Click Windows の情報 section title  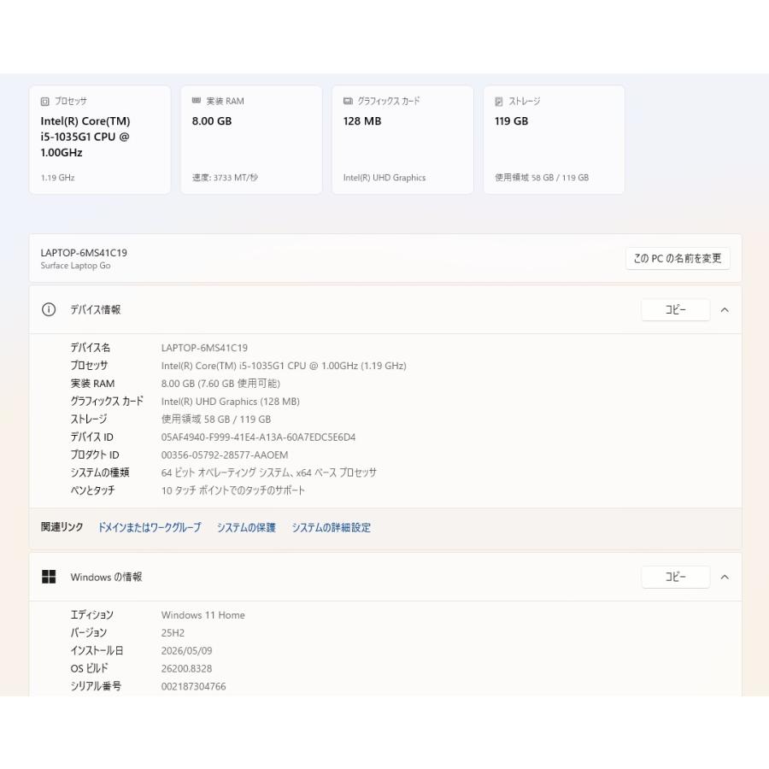(107, 577)
